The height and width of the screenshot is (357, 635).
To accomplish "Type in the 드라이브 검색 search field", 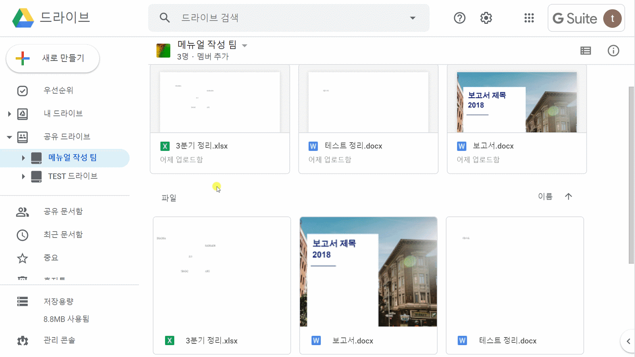I will (289, 18).
